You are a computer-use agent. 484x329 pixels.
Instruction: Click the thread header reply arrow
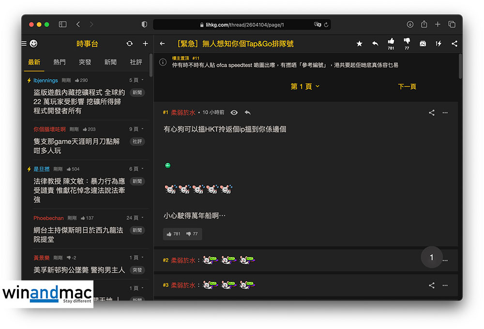(x=375, y=43)
